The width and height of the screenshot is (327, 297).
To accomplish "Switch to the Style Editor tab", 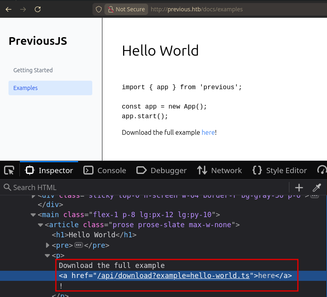I will pyautogui.click(x=280, y=170).
